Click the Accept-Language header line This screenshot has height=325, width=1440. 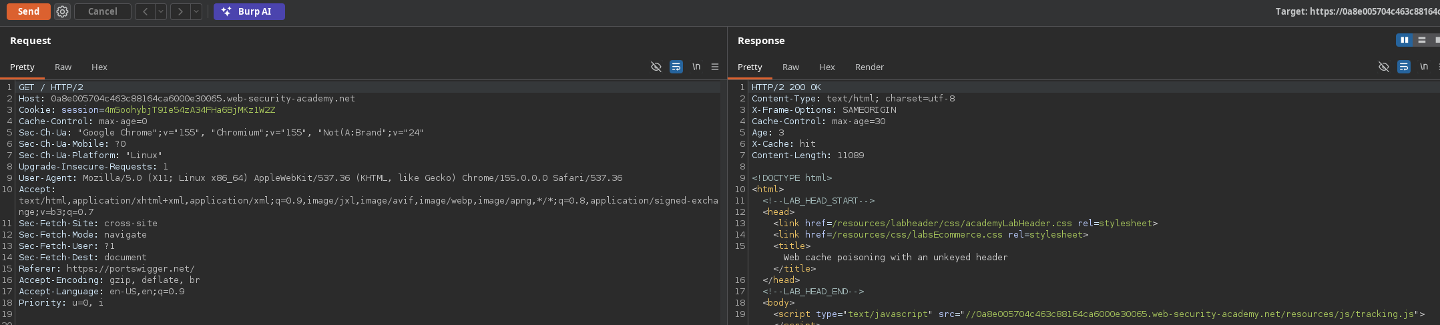[x=101, y=292]
